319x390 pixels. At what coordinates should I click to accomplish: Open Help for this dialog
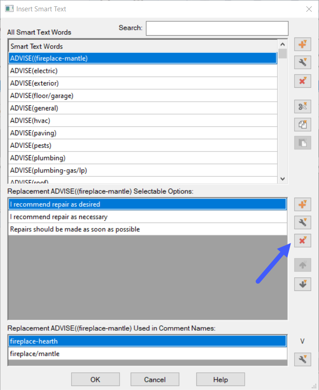220,379
